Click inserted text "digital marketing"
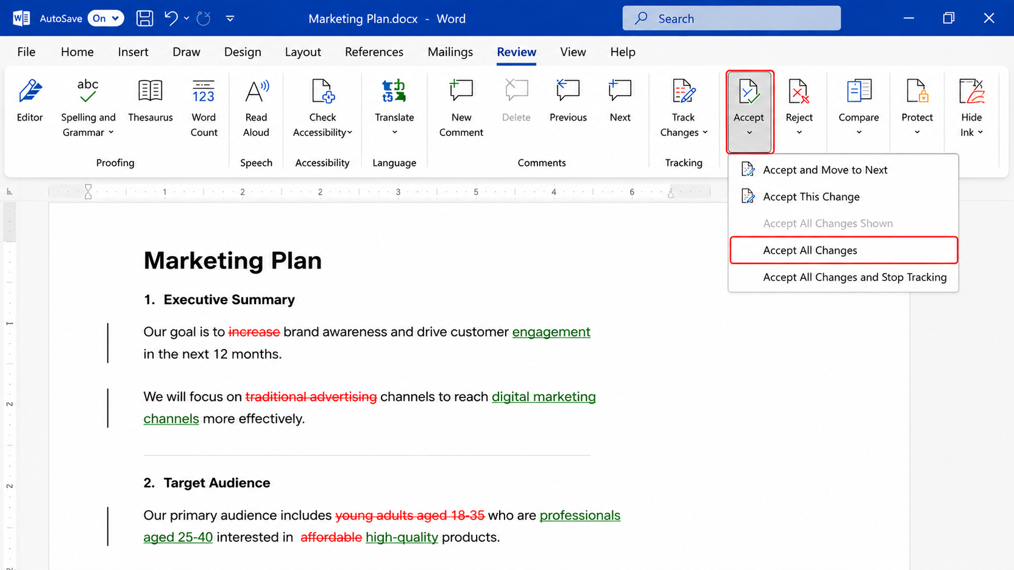The image size is (1014, 570). (543, 397)
